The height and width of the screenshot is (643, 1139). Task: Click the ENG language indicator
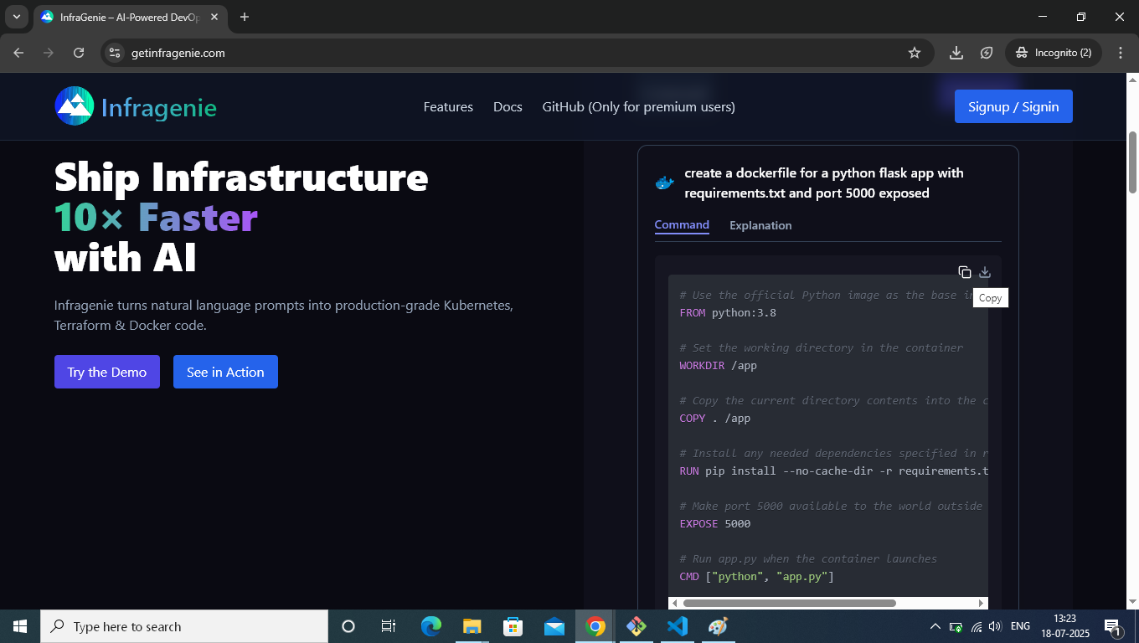coord(1020,626)
